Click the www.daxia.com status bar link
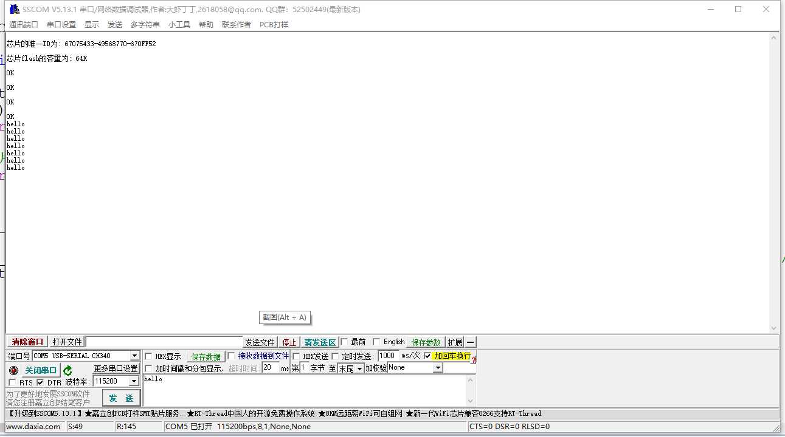Screen dimensions: 785x437 click(33, 427)
